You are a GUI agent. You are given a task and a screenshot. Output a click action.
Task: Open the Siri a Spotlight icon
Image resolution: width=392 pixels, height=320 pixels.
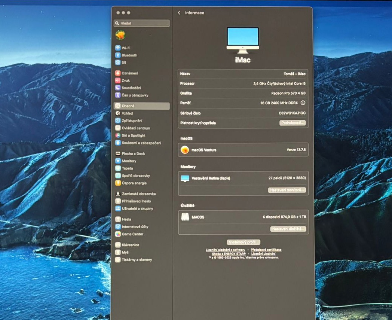tap(118, 135)
